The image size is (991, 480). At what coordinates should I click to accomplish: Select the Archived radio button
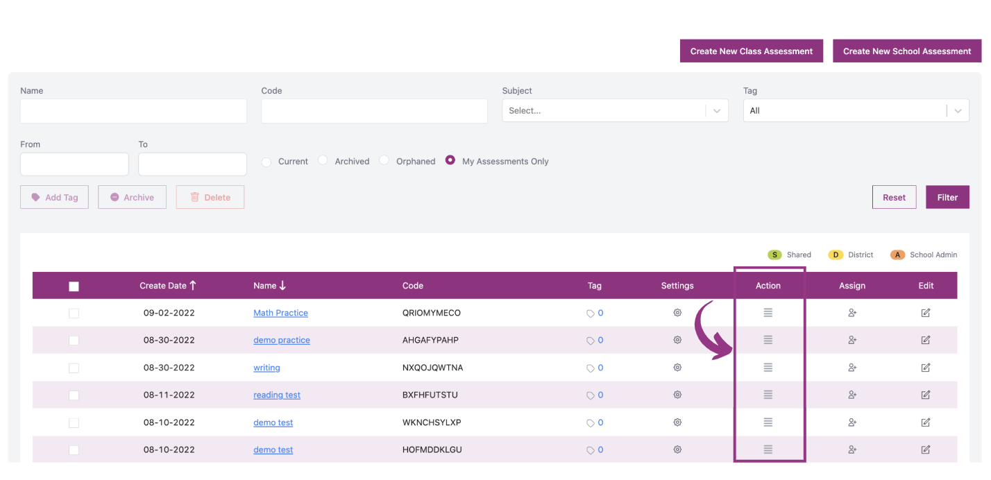323,160
